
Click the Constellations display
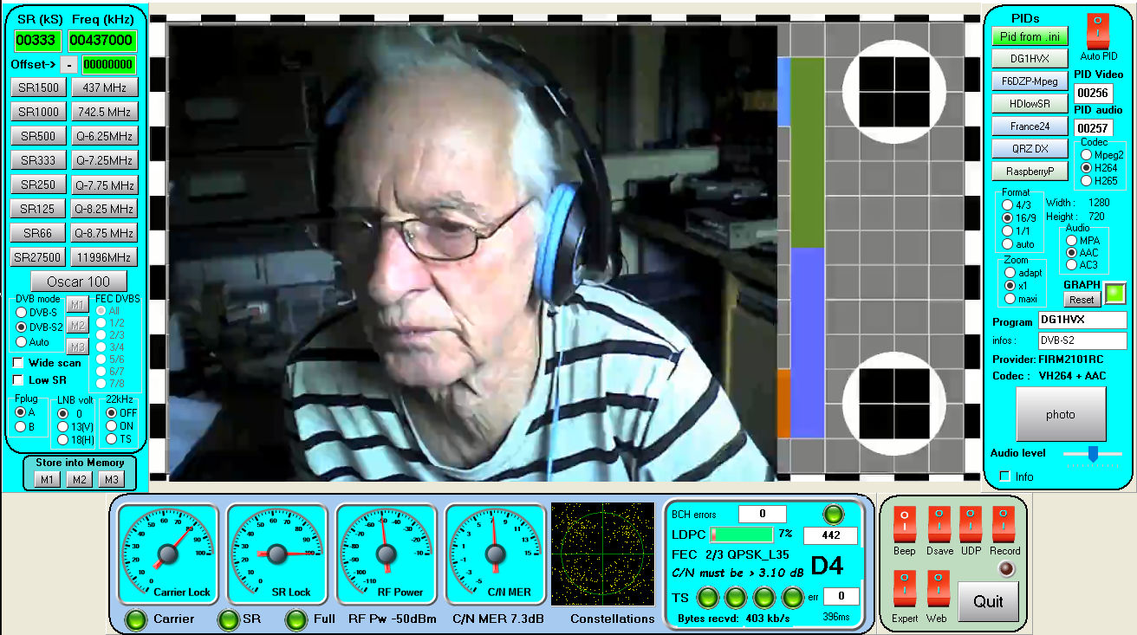pos(603,554)
